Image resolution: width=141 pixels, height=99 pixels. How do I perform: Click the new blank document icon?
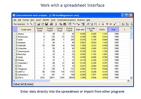[35, 24]
